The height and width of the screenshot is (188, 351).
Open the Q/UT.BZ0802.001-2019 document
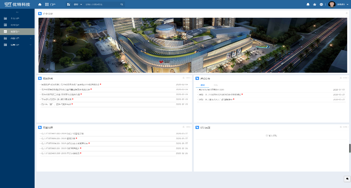[x=60, y=149]
